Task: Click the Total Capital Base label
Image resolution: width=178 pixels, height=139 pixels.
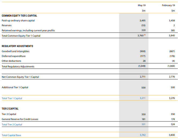Action: [x=11, y=135]
